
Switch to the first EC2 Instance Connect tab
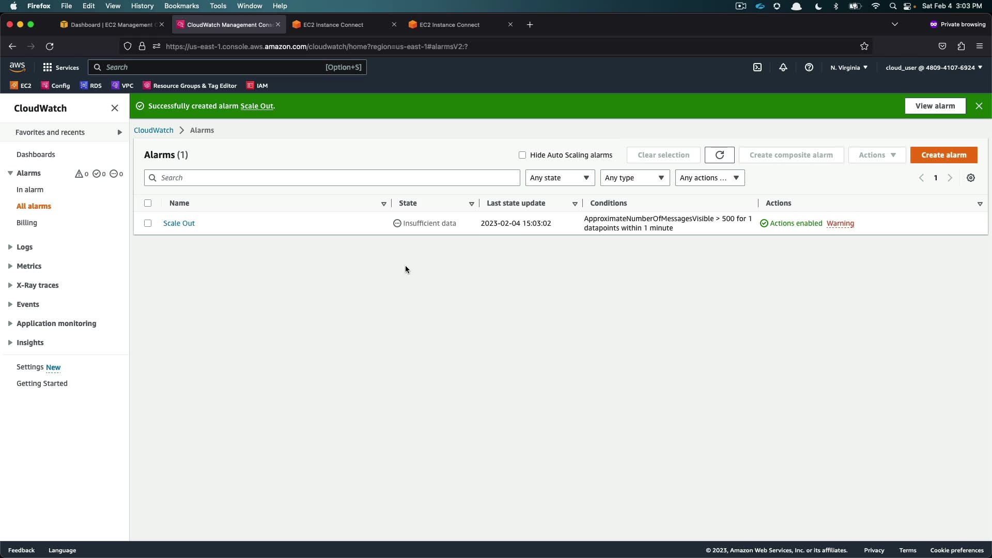pos(333,25)
